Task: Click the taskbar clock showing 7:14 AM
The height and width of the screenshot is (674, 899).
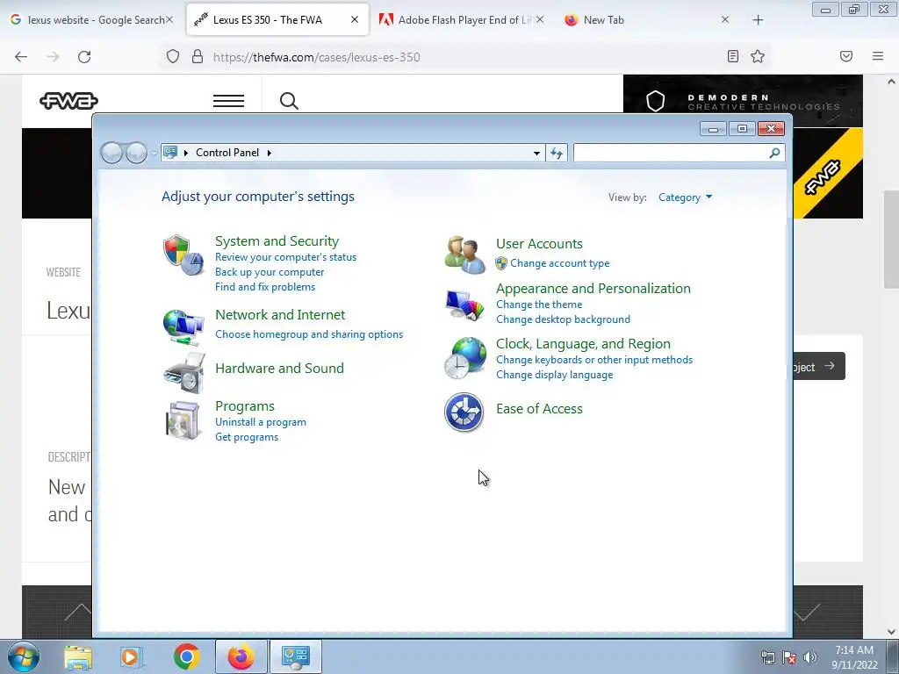Action: pos(854,657)
